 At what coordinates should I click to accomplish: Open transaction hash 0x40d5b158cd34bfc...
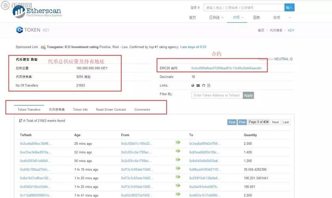point(36,187)
